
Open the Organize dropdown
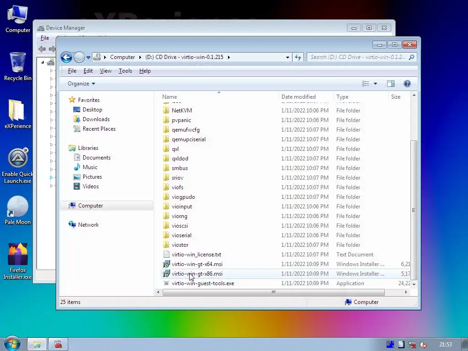(x=81, y=84)
